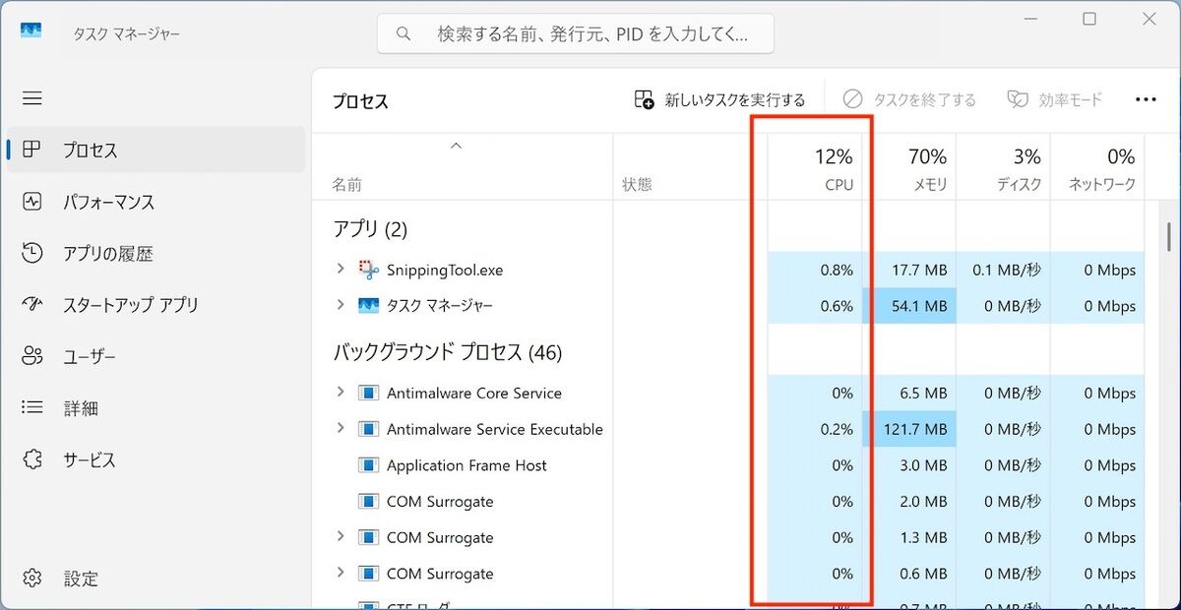Viewport: 1181px width, 610px height.
Task: Click the 0.1 MB/秒 disk cell
Action: [x=1003, y=270]
